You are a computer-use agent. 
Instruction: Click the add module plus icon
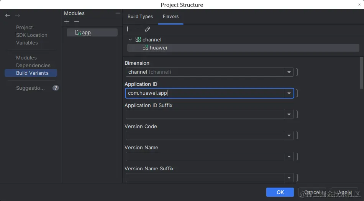[x=67, y=22]
